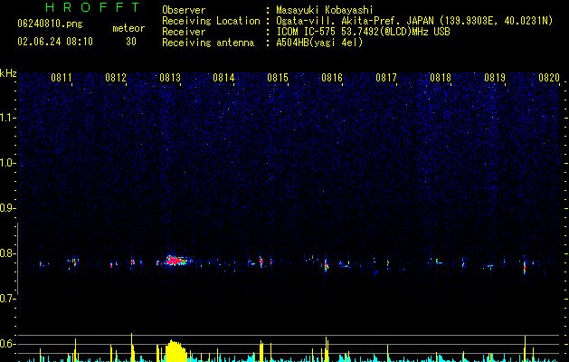Click the date stamp 02.06.24 08:10
The width and height of the screenshot is (569, 362).
point(55,42)
